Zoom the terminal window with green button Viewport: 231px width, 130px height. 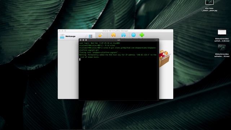click(86, 40)
